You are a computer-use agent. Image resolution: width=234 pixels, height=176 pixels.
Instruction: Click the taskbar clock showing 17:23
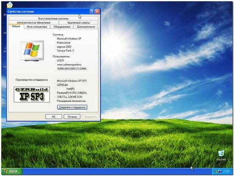(x=226, y=171)
